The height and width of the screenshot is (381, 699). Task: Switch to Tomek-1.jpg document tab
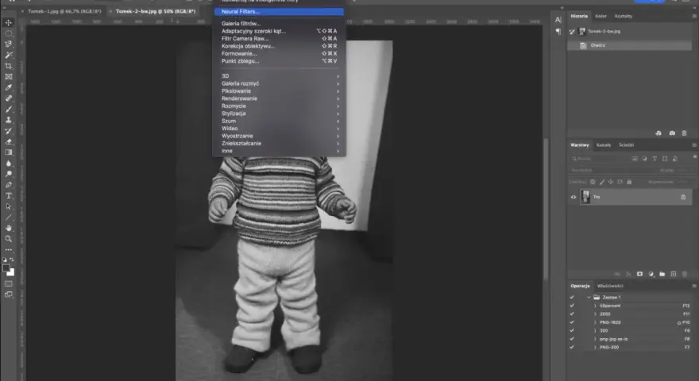[64, 11]
